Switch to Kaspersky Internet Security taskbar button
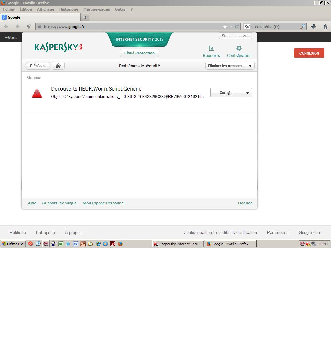This screenshot has height=354, width=331. pos(178,244)
